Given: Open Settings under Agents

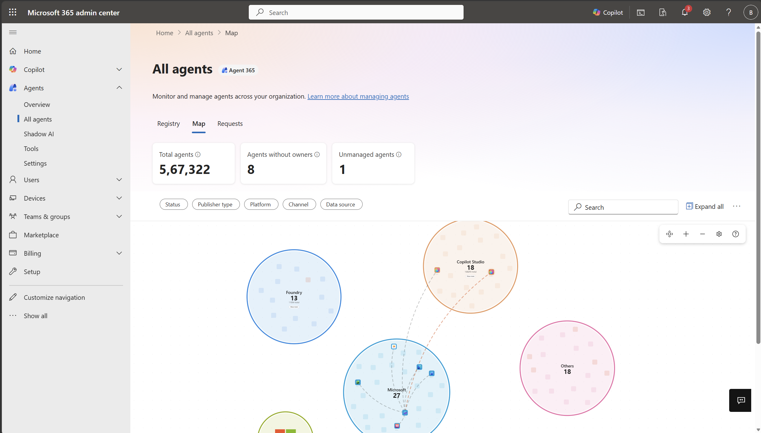Looking at the screenshot, I should [x=35, y=163].
